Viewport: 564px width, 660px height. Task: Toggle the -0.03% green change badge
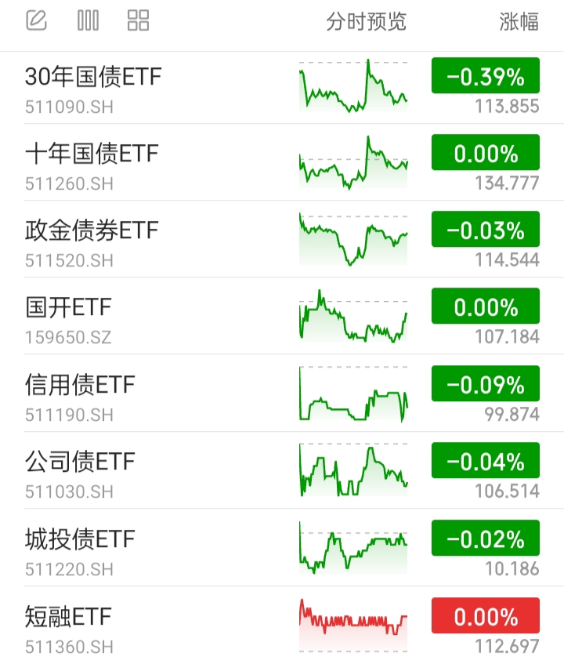point(486,229)
